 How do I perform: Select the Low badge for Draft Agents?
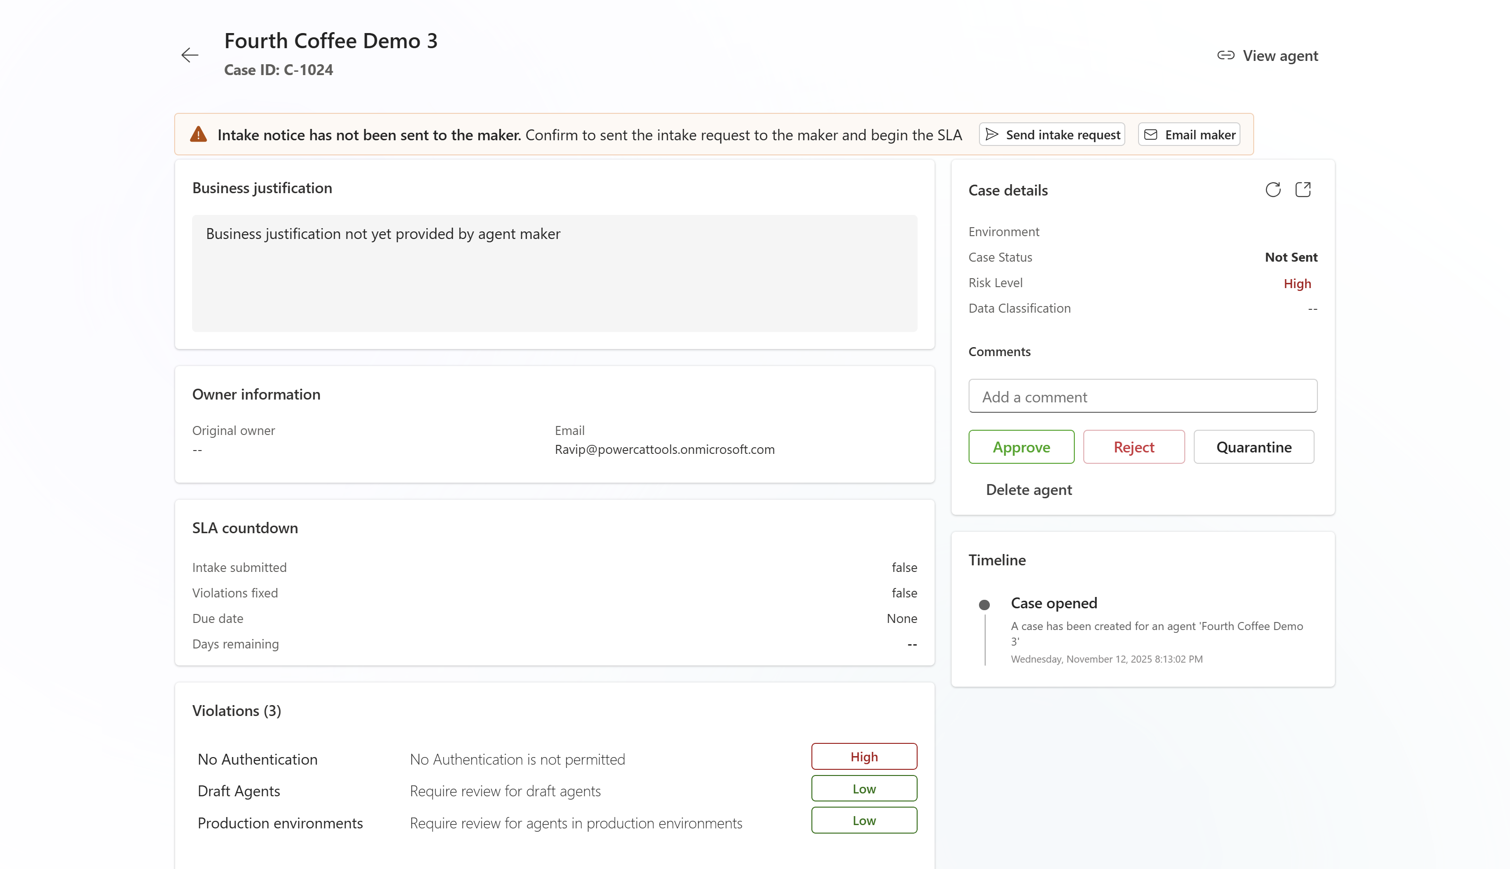coord(864,789)
